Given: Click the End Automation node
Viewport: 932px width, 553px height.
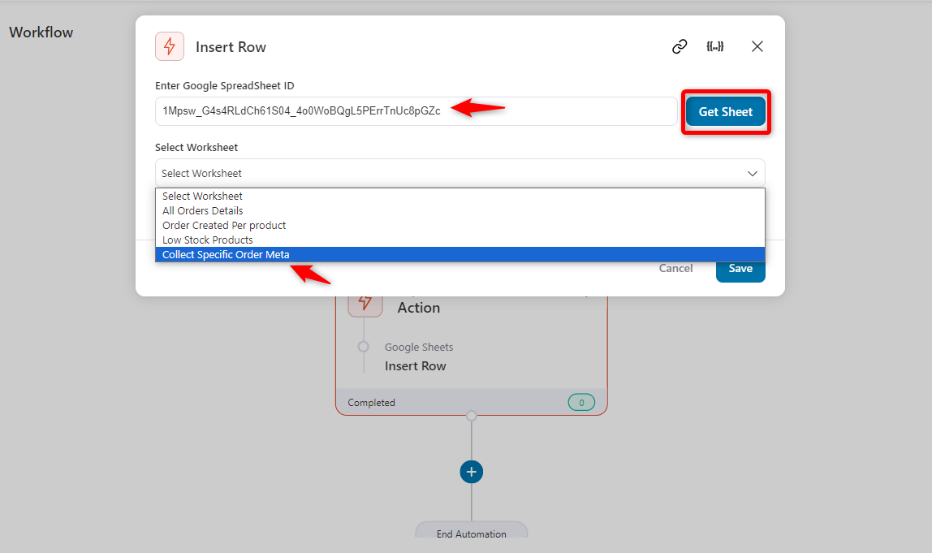Looking at the screenshot, I should (472, 530).
